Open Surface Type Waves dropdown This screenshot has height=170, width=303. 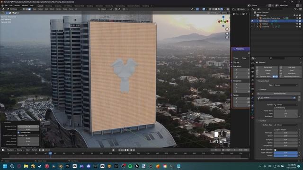click(285, 125)
